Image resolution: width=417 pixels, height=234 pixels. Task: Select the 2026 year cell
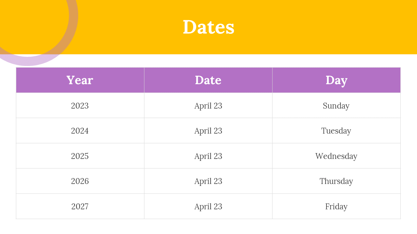tap(80, 181)
